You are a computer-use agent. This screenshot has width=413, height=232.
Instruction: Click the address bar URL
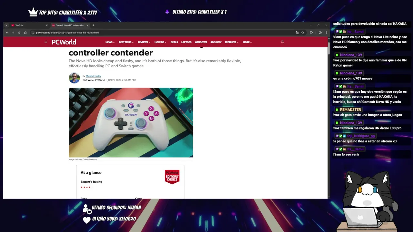point(67,33)
